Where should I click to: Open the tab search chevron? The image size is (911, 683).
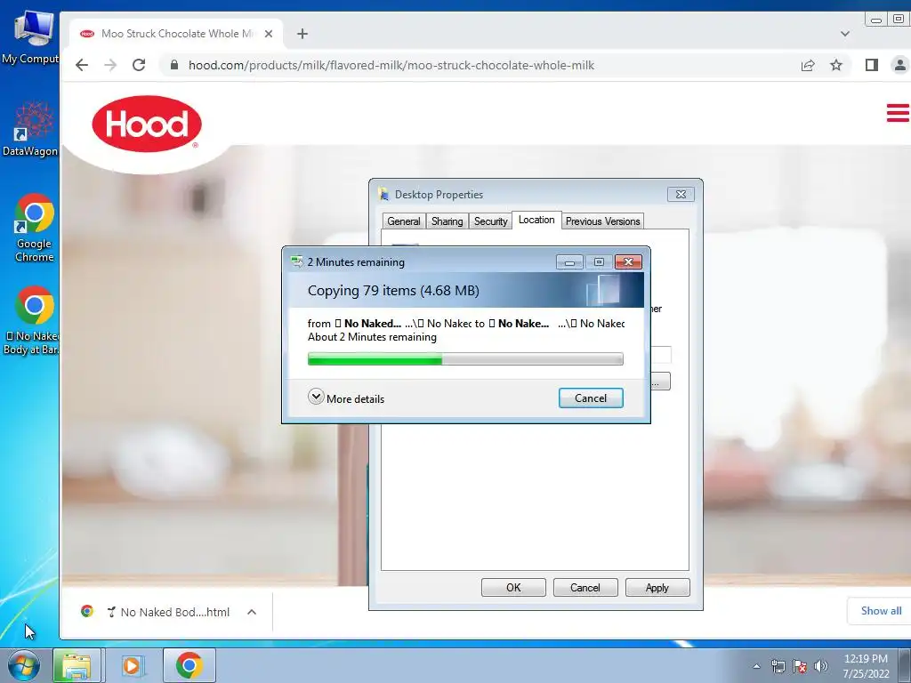click(845, 34)
